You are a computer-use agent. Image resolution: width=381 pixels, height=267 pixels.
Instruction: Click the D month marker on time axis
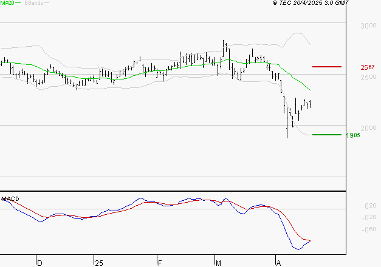(x=40, y=263)
